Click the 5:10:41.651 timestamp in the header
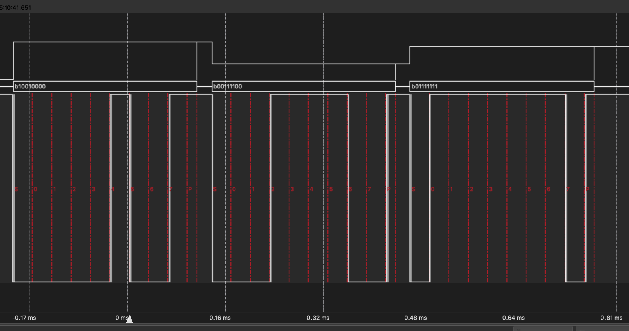Viewport: 629px width, 331px height. 16,7
